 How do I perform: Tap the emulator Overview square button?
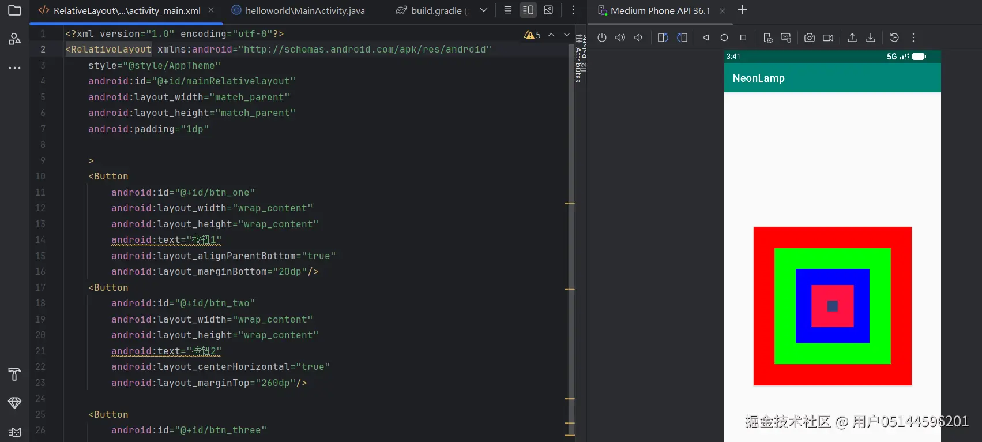click(x=743, y=38)
